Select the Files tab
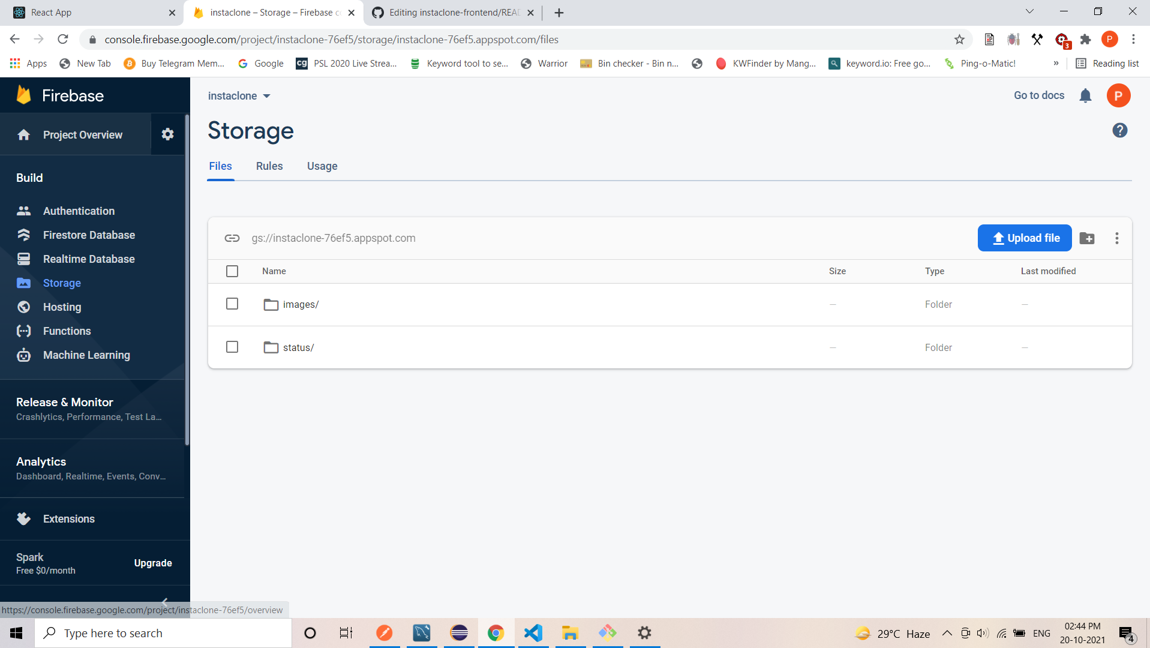The width and height of the screenshot is (1150, 648). pos(220,166)
